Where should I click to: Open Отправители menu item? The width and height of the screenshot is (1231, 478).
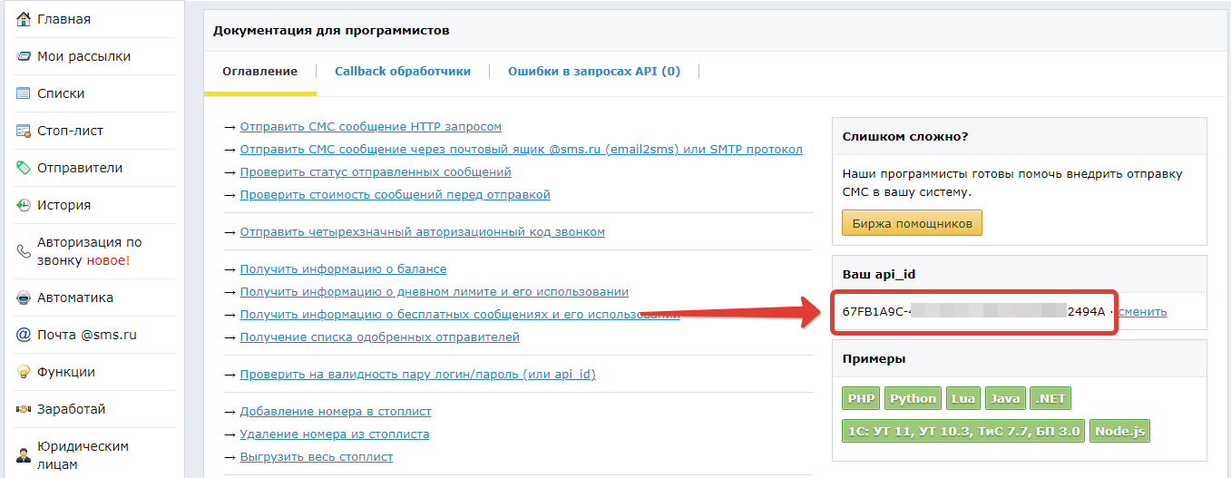coord(80,168)
